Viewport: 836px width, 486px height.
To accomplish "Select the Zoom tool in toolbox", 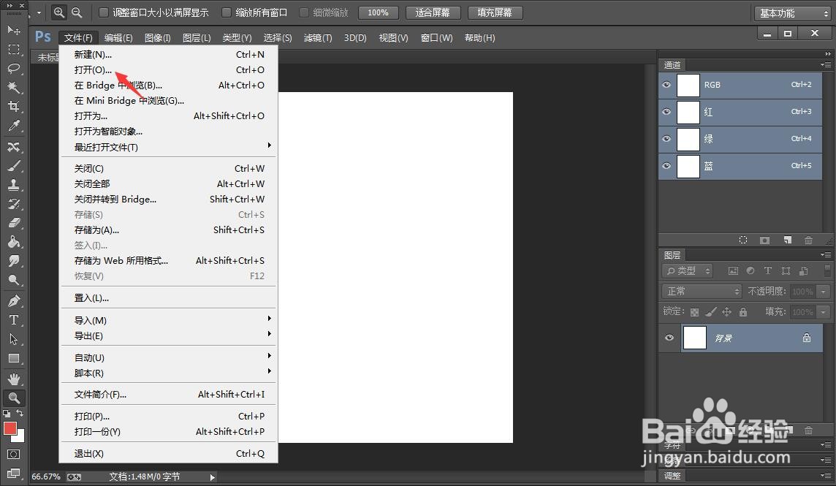I will coord(14,398).
